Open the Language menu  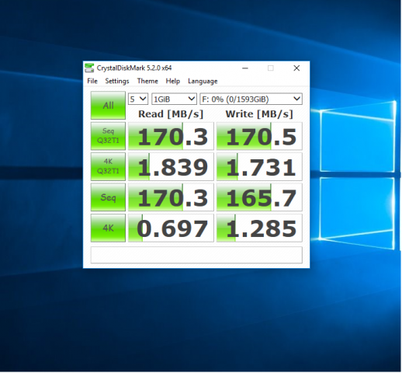203,81
